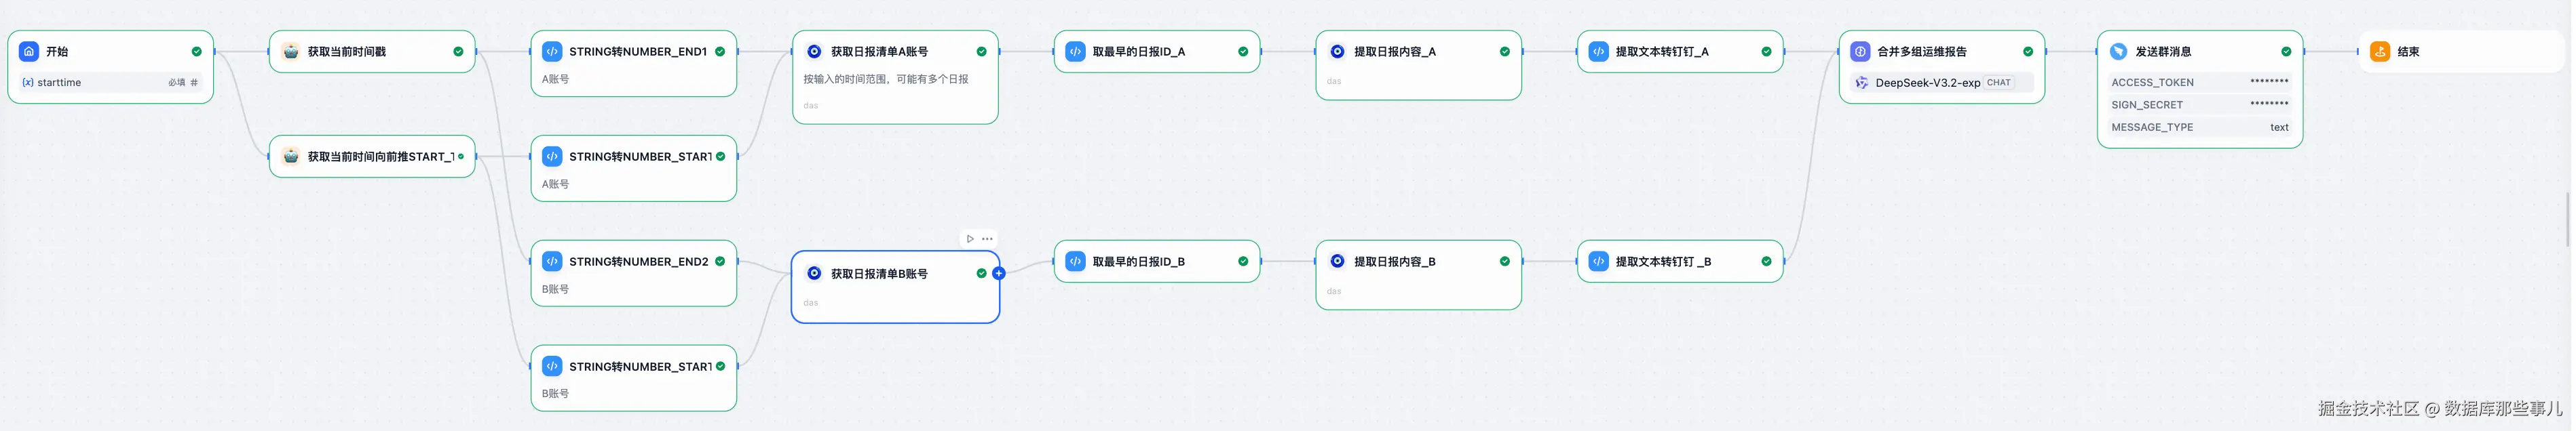Click the 获取当前时间戳 node's timestamp tool icon
The width and height of the screenshot is (2576, 431).
291,52
